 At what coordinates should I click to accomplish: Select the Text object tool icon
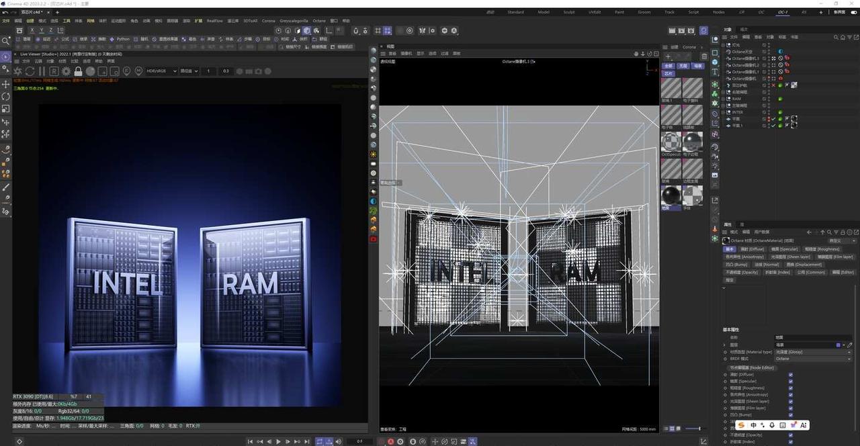(x=715, y=72)
